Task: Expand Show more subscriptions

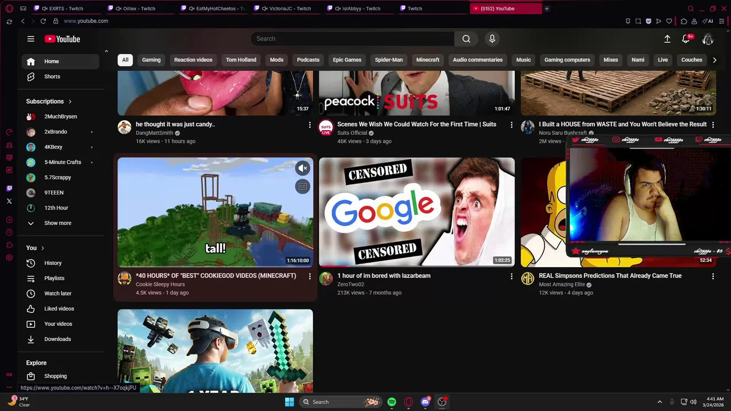Action: click(x=61, y=223)
